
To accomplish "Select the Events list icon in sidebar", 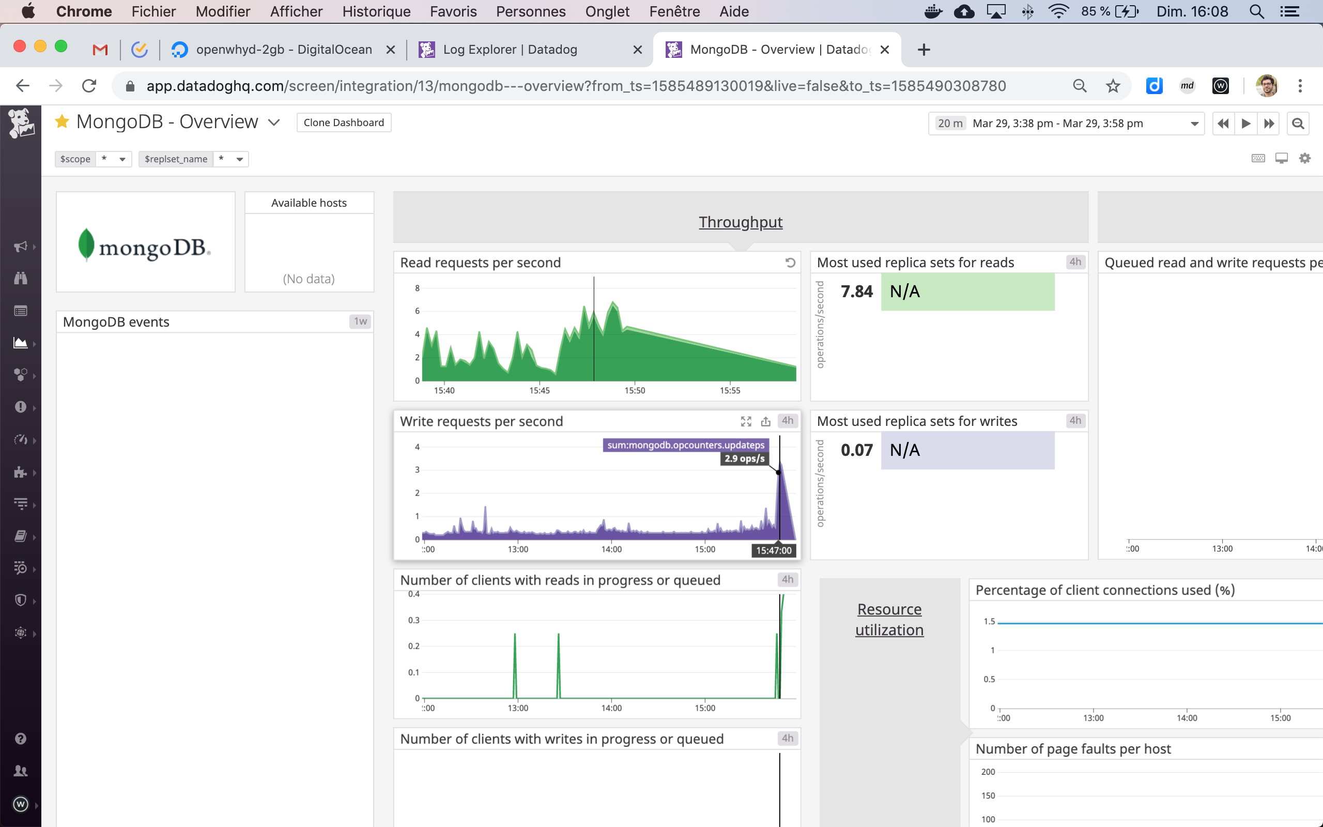I will pos(20,311).
